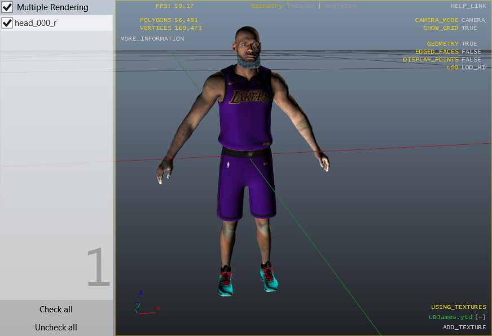
Task: Click the Check all button
Action: pos(56,310)
